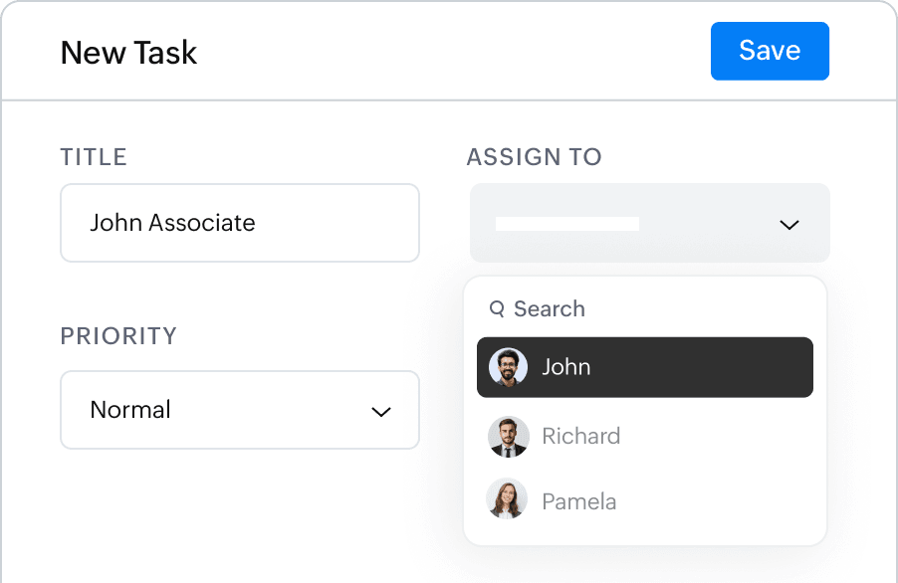Open the Assign To combo box
The width and height of the screenshot is (898, 583).
pyautogui.click(x=649, y=223)
